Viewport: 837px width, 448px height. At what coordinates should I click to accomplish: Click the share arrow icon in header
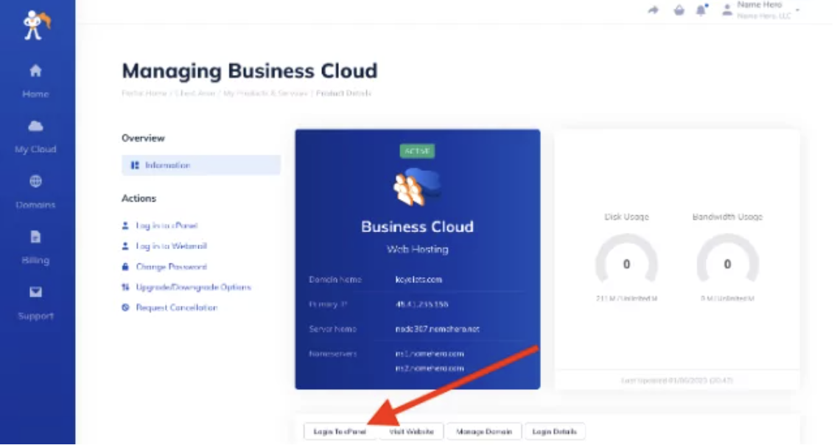pos(654,10)
